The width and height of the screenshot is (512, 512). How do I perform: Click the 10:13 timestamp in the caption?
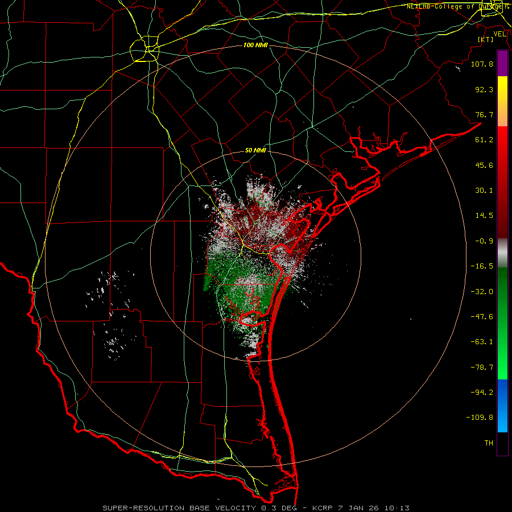(x=397, y=508)
